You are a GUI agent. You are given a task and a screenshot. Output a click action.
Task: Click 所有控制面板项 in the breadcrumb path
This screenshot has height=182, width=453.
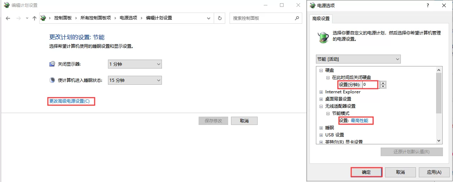coord(96,18)
